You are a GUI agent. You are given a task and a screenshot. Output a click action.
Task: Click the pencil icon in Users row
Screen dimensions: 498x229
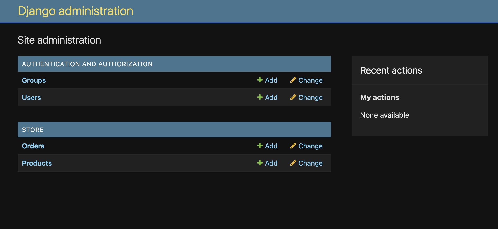pos(293,97)
